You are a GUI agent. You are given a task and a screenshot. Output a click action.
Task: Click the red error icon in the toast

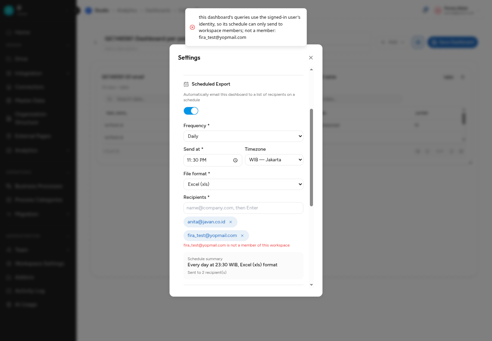192,27
